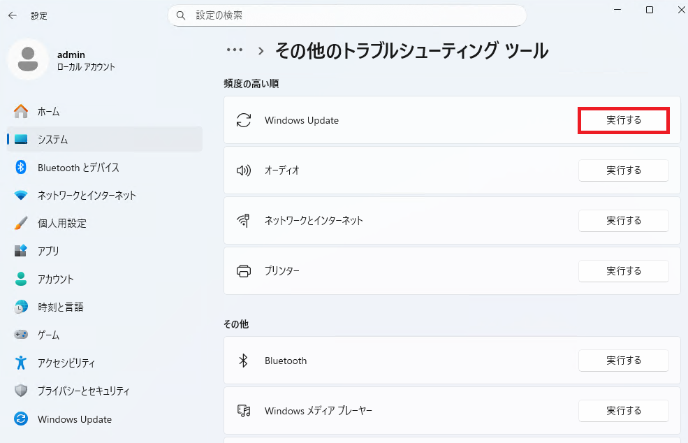Viewport: 688px width, 443px height.
Task: Click the アカウント person icon
Action: [x=21, y=279]
